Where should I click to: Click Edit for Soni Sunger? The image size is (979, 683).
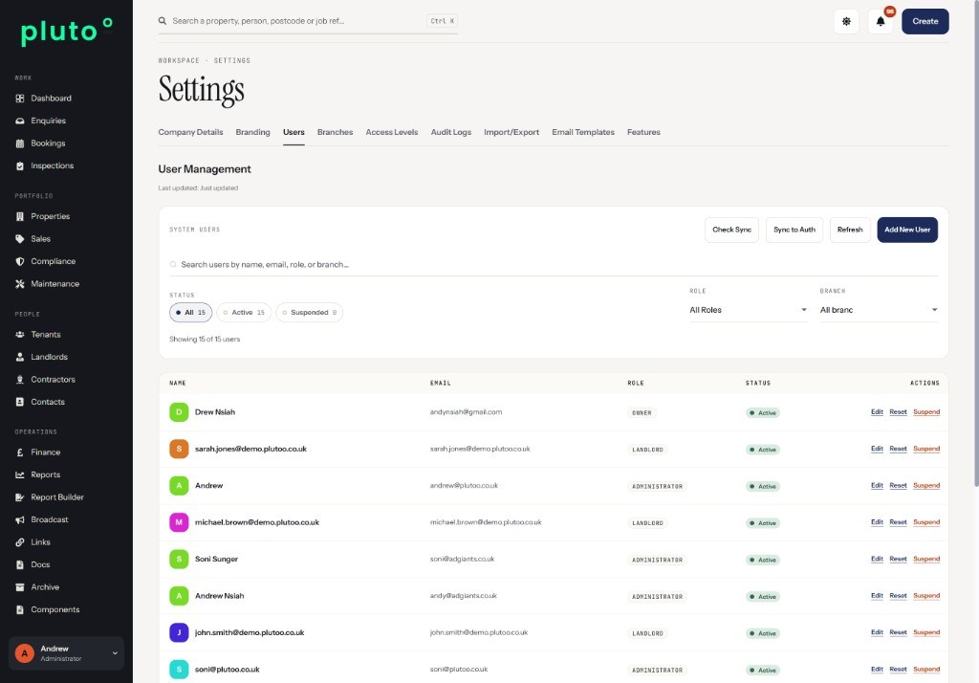click(x=877, y=560)
